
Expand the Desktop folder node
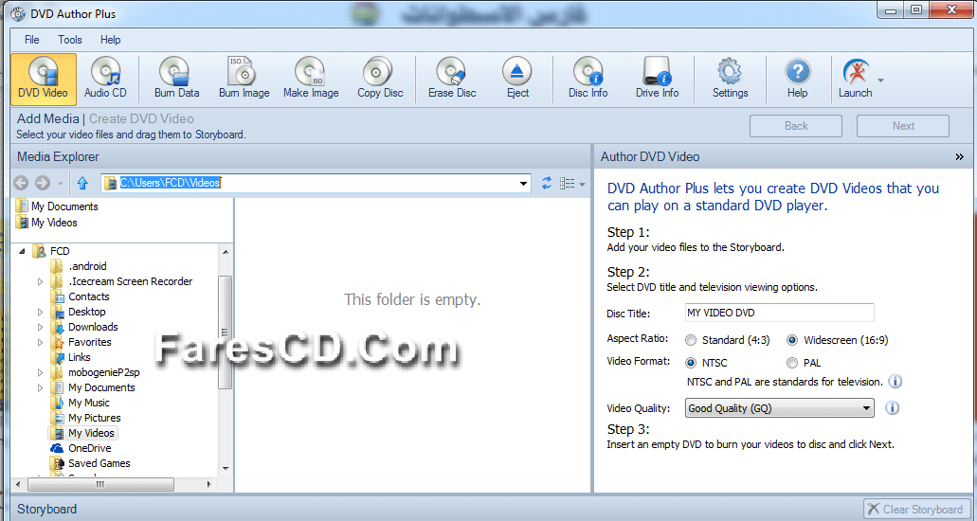pyautogui.click(x=41, y=312)
